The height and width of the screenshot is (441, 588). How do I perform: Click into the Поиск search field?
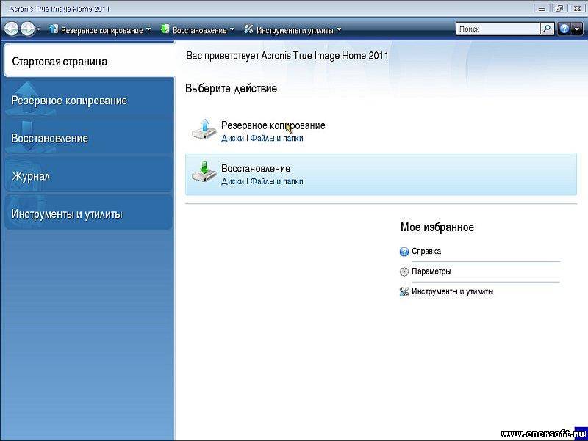click(x=498, y=29)
